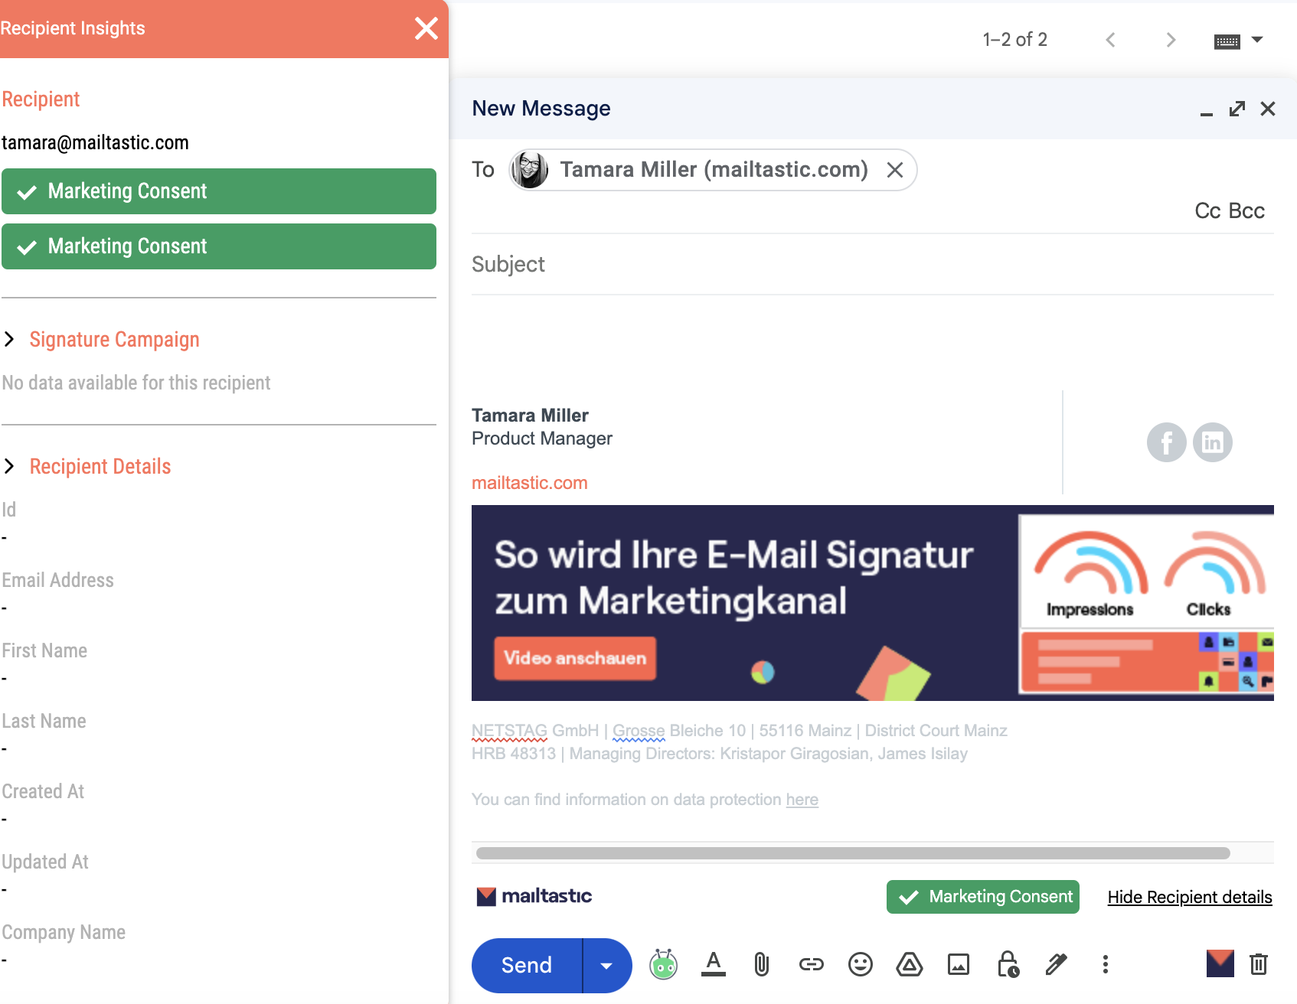Image resolution: width=1297 pixels, height=1004 pixels.
Task: Click the New Message title text
Action: (x=541, y=109)
